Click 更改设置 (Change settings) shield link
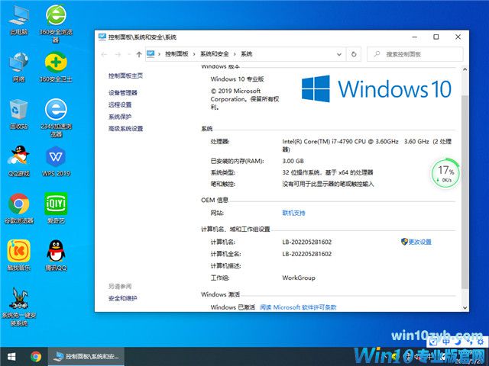This screenshot has width=489, height=366. click(x=416, y=242)
